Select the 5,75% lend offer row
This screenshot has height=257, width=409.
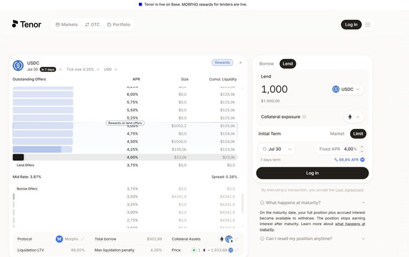(125, 102)
